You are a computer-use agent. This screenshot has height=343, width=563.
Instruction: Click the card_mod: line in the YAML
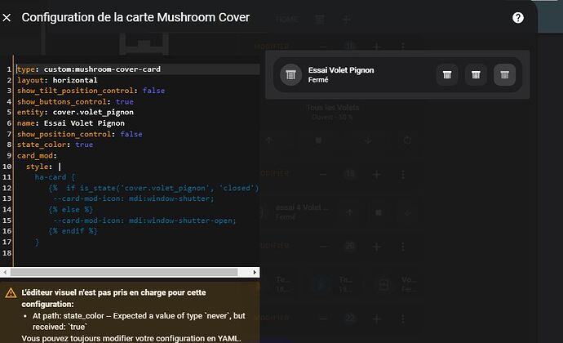[36, 155]
